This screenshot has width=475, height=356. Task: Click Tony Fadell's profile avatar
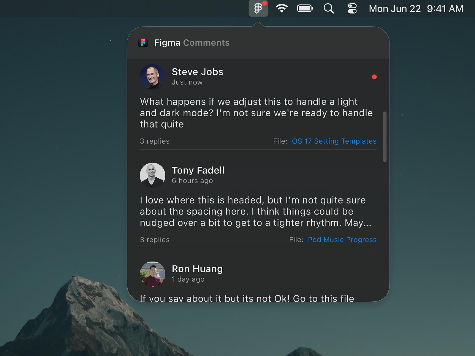pyautogui.click(x=152, y=175)
